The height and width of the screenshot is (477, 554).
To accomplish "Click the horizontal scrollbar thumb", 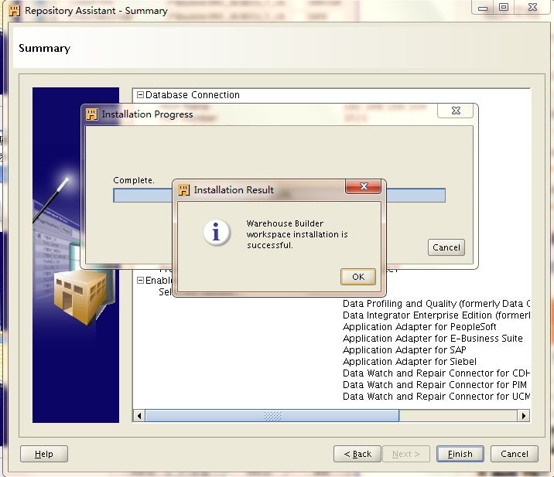I will pos(272,416).
